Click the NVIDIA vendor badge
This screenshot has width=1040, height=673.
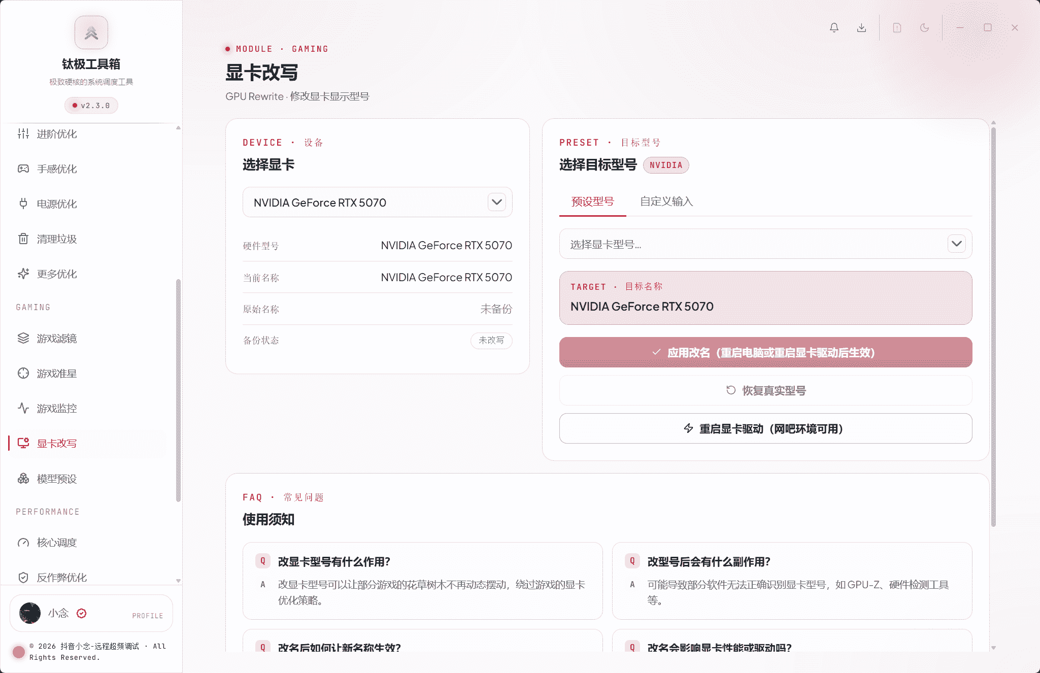coord(666,165)
